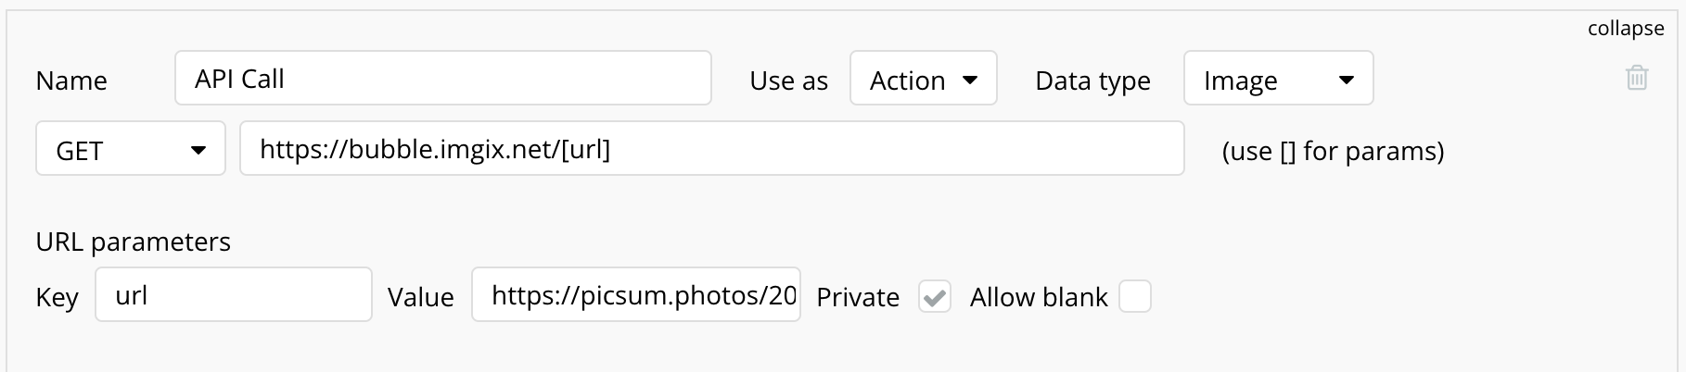Open the Use as Action dropdown
The width and height of the screenshot is (1686, 372).
(x=923, y=79)
